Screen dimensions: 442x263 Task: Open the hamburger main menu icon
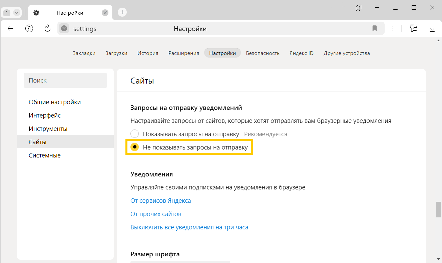point(377,8)
